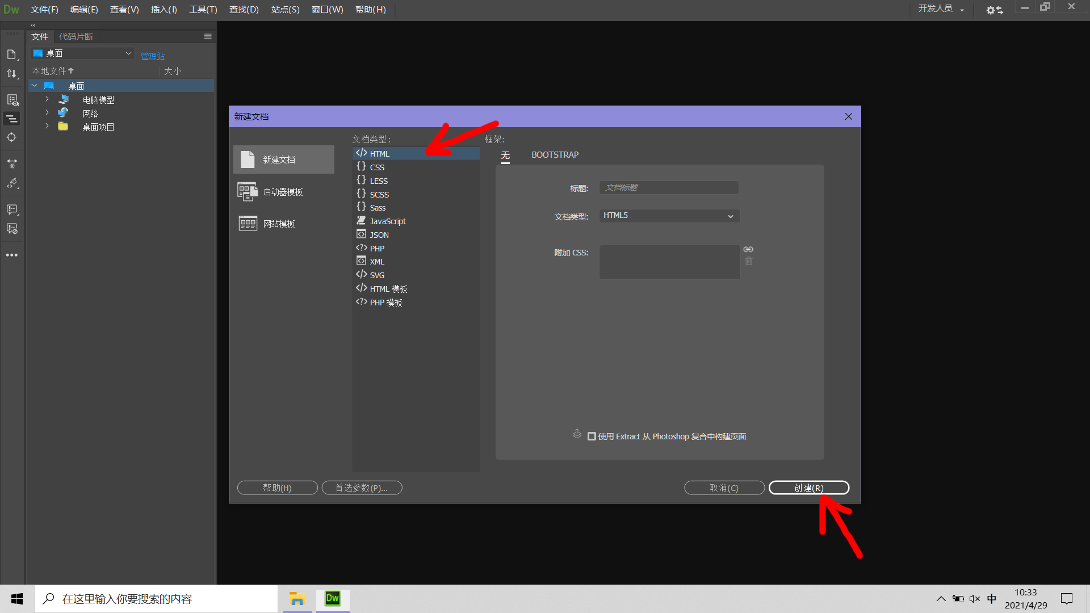The width and height of the screenshot is (1090, 613).
Task: Open the 桌面 site dropdown in Files panel
Action: (x=82, y=53)
